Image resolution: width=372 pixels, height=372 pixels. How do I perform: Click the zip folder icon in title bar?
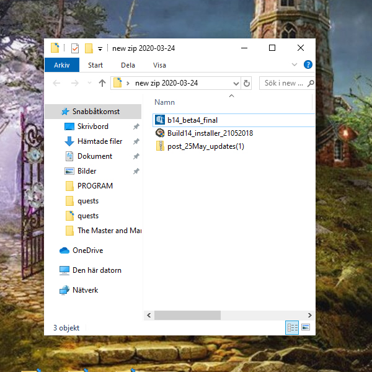[x=55, y=48]
